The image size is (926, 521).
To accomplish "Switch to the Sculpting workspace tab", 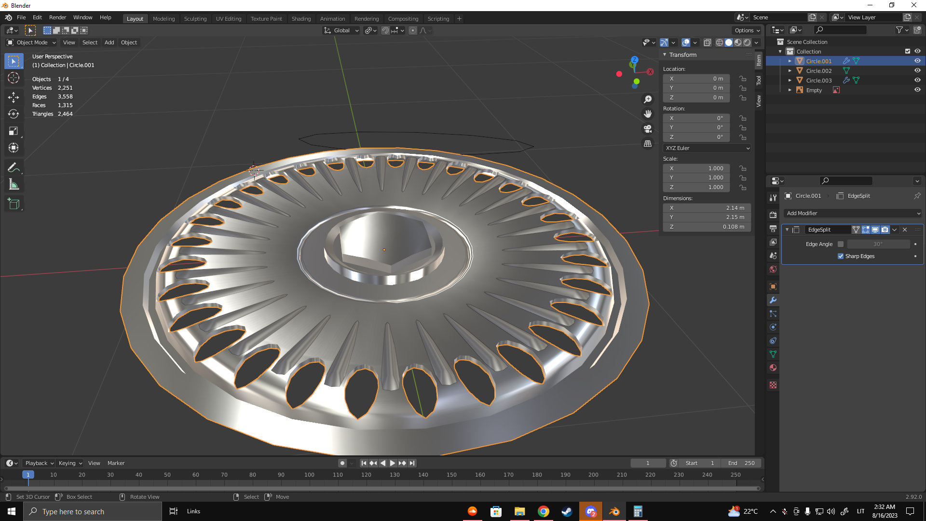I will point(195,19).
